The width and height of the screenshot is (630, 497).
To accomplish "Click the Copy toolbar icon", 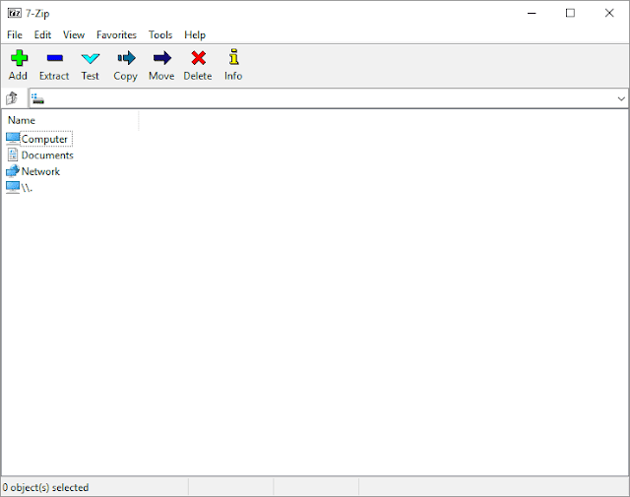I will [126, 58].
